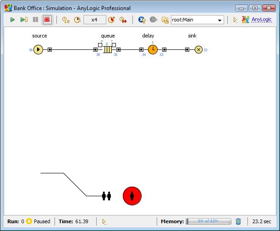Toggle virtual time fast-forward mode
The height and width of the screenshot is (231, 280).
point(123,20)
